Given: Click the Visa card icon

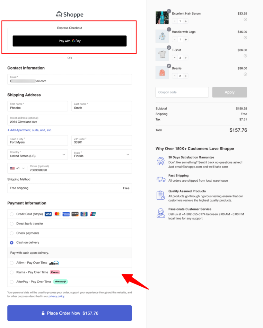Looking at the screenshot, I should [x=48, y=214].
